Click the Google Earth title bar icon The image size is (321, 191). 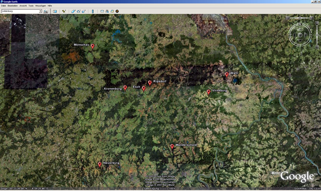pos(2,2)
